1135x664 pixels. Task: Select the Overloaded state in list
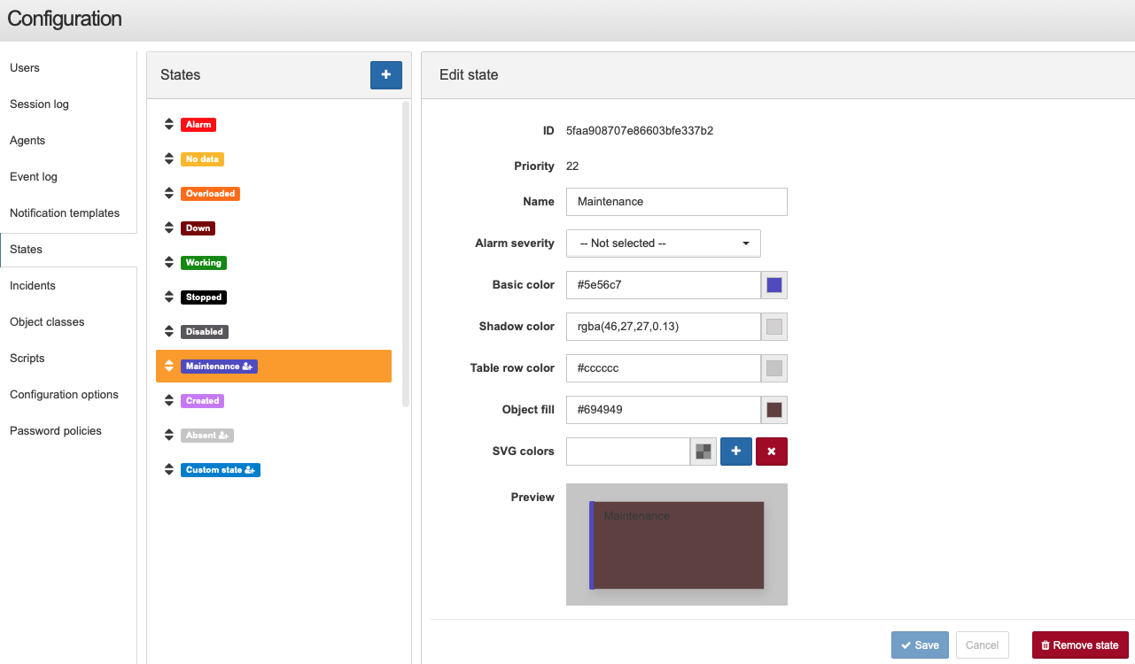(211, 194)
